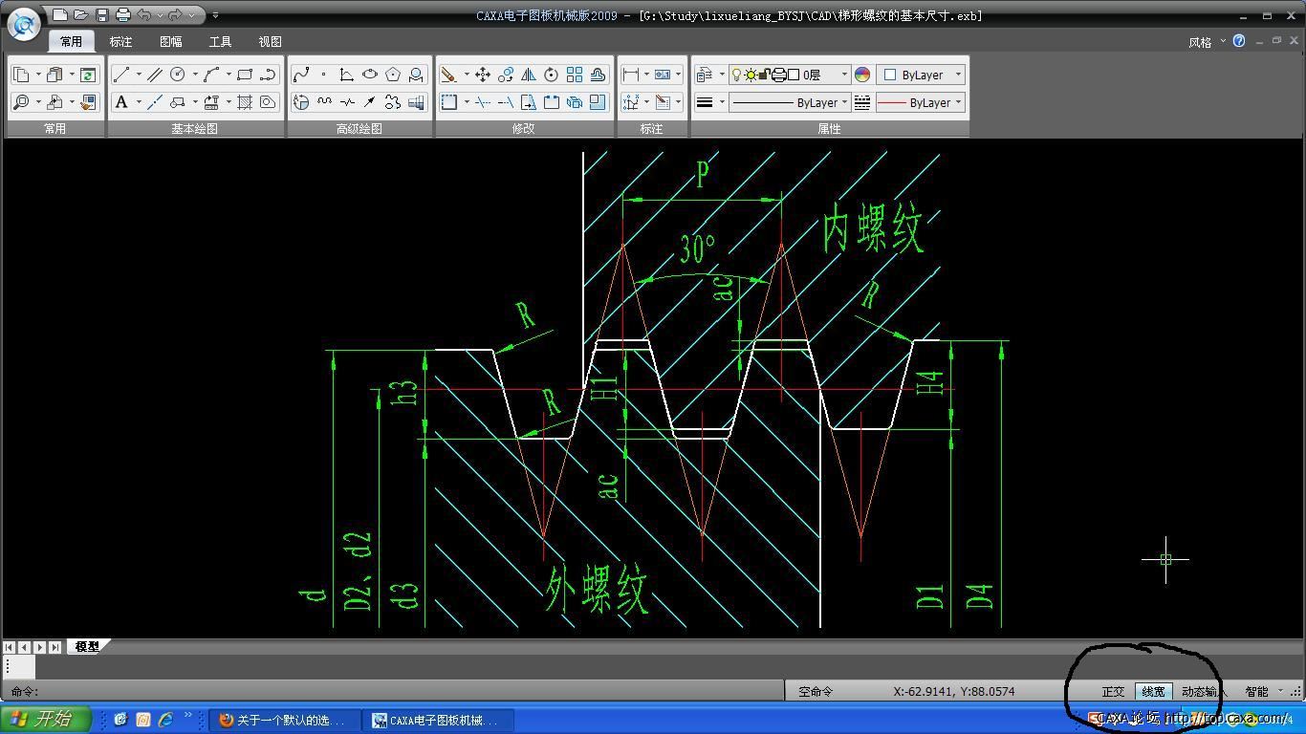Pick the rectangle drawing tool
The image size is (1306, 734).
[x=245, y=75]
